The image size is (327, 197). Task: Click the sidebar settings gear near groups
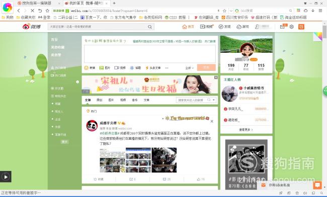[x=77, y=82]
